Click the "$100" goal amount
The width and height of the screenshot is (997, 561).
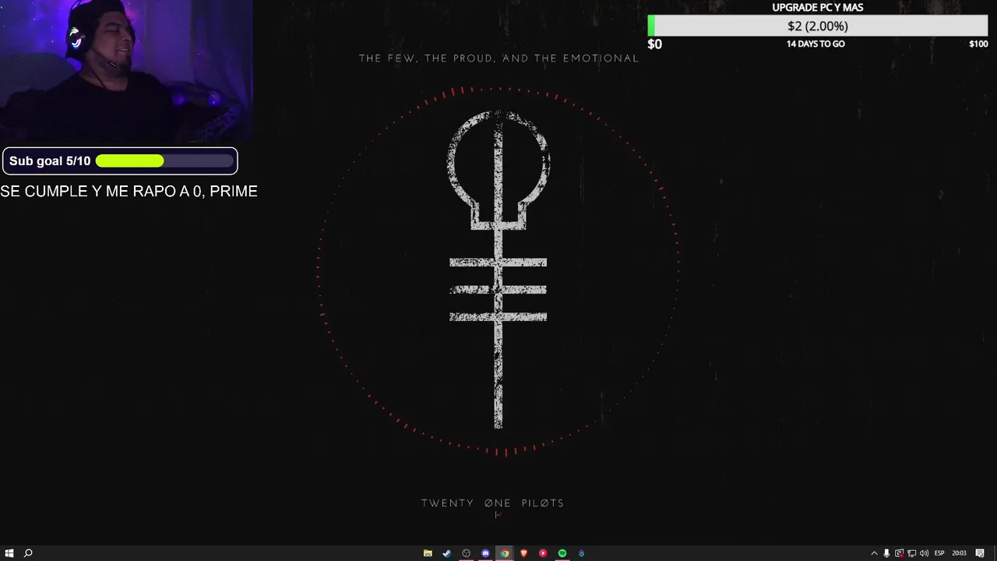[x=978, y=44]
